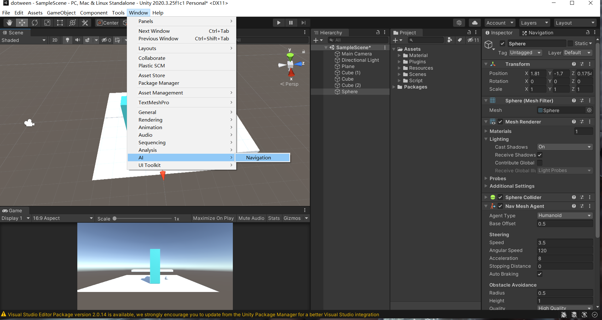This screenshot has height=320, width=602.
Task: Open the Layer Default dropdown
Action: pyautogui.click(x=577, y=53)
